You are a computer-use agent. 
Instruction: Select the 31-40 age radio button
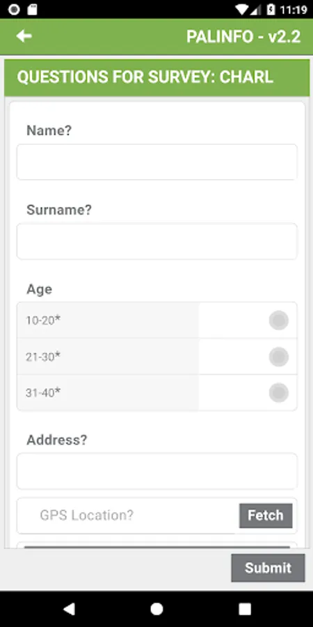pyautogui.click(x=279, y=393)
